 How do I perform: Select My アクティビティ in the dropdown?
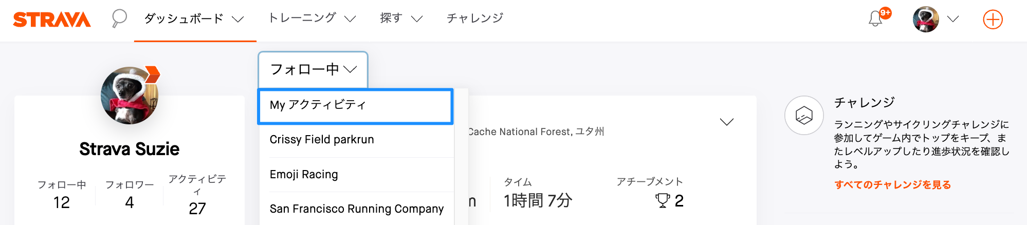(355, 106)
